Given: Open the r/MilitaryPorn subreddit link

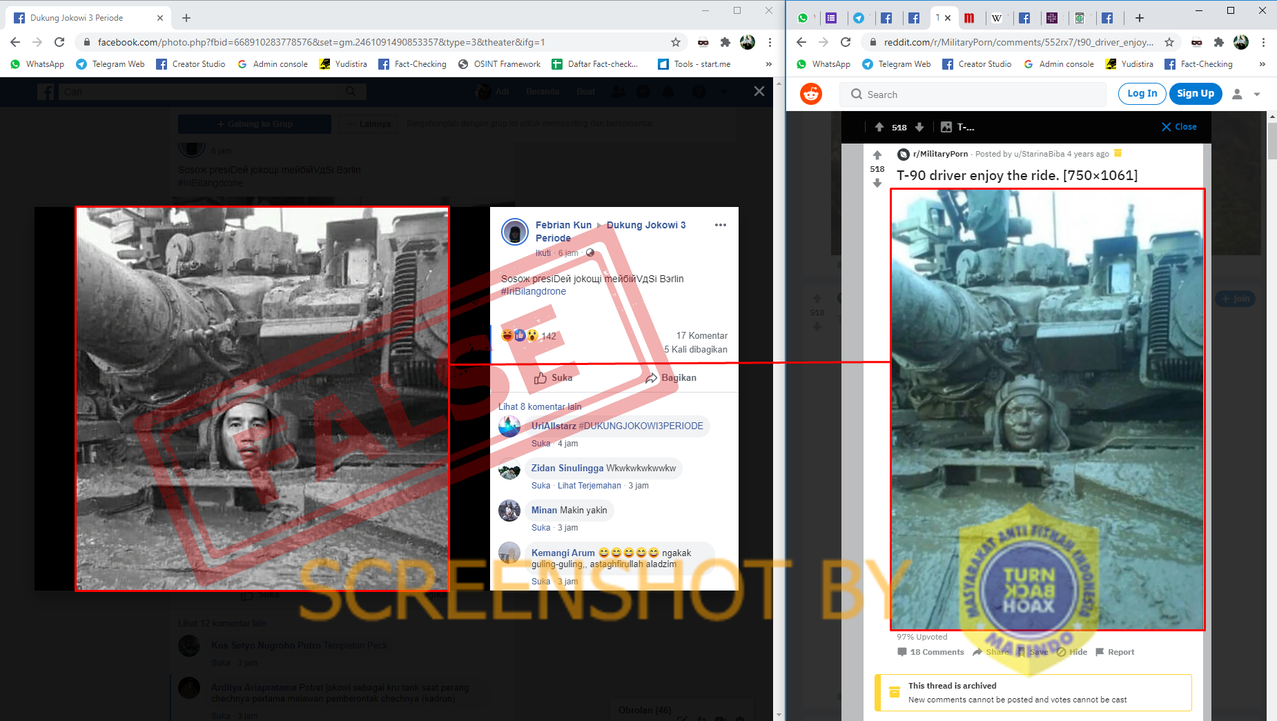Looking at the screenshot, I should tap(940, 154).
